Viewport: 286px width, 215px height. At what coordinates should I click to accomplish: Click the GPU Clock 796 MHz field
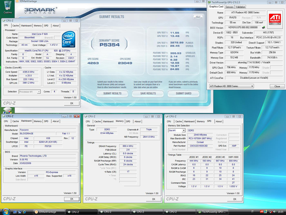pos(231,67)
